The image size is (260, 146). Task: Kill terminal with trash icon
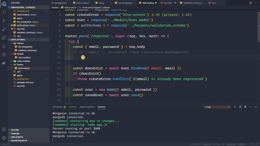(x=245, y=107)
